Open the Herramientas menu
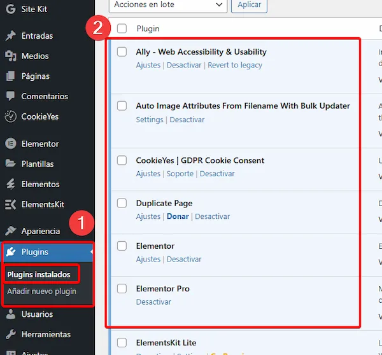This screenshot has height=355, width=382. pos(46,334)
